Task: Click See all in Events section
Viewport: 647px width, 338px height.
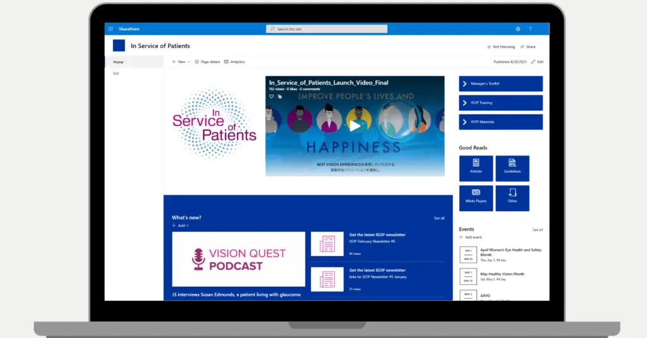Action: click(x=537, y=230)
